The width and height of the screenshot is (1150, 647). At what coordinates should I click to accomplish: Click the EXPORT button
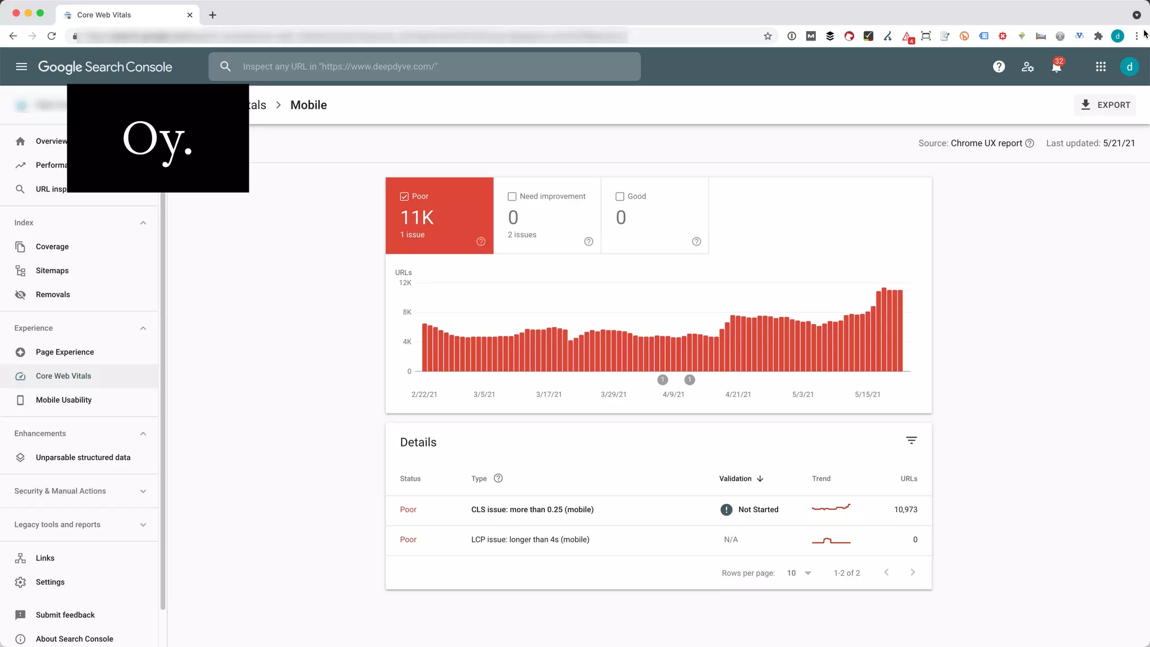point(1105,105)
